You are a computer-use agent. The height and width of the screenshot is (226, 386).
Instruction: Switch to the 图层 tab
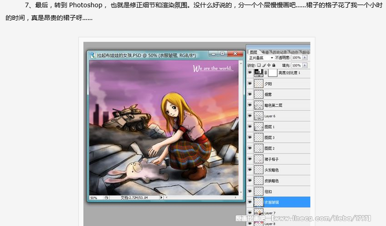click(253, 52)
